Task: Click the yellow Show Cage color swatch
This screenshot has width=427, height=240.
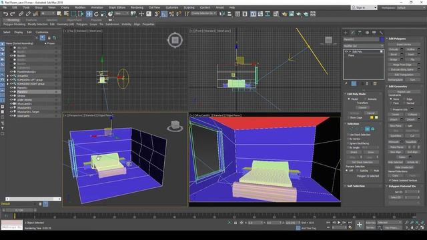Action: [x=372, y=117]
